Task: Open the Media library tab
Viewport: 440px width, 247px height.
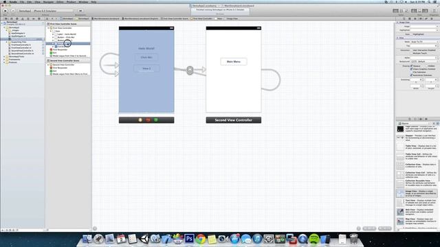Action: point(426,119)
